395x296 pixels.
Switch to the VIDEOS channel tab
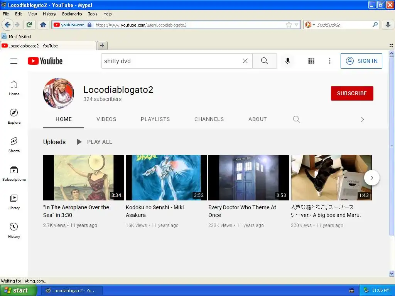106,119
